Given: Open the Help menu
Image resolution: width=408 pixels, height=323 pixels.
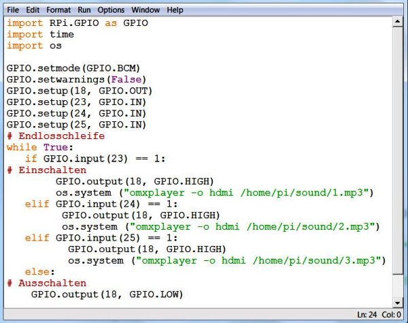Looking at the screenshot, I should coord(175,10).
